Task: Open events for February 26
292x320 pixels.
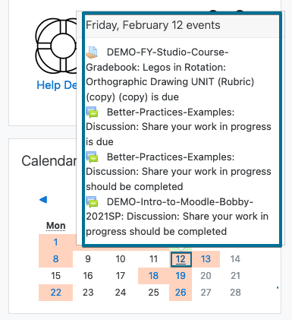Action: click(181, 293)
